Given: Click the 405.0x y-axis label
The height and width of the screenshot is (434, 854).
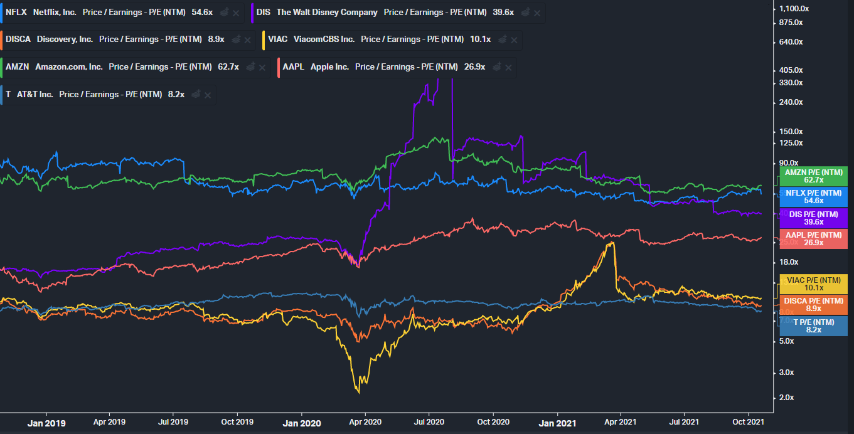Looking at the screenshot, I should pos(791,70).
